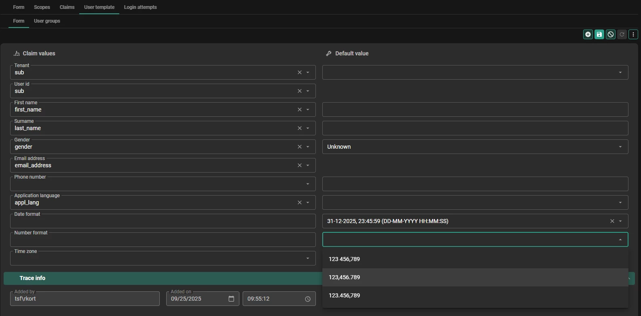
Task: Save the form with the floppy disk icon
Action: [599, 34]
